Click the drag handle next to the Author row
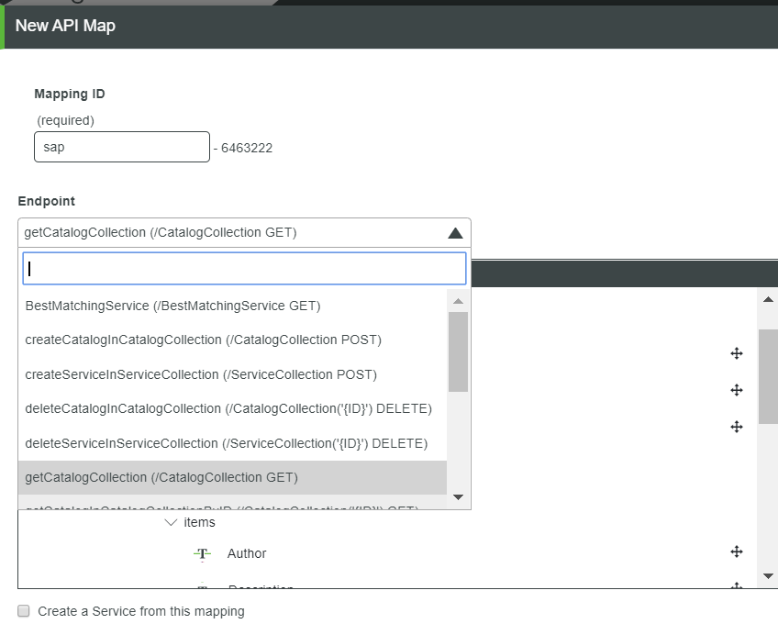 (736, 551)
